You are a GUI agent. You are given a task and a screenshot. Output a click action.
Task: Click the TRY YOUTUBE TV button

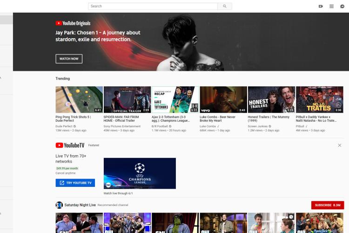pyautogui.click(x=75, y=183)
